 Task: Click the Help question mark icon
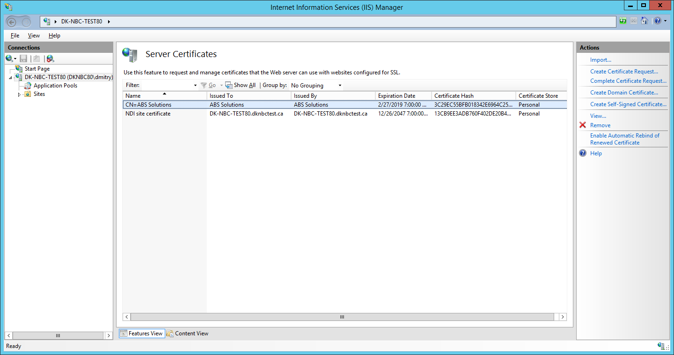tap(657, 21)
